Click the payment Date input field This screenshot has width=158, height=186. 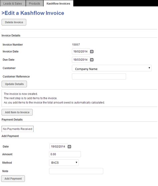point(58,146)
